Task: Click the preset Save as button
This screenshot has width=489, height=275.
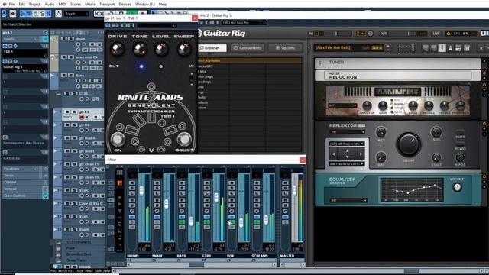Action: 377,48
